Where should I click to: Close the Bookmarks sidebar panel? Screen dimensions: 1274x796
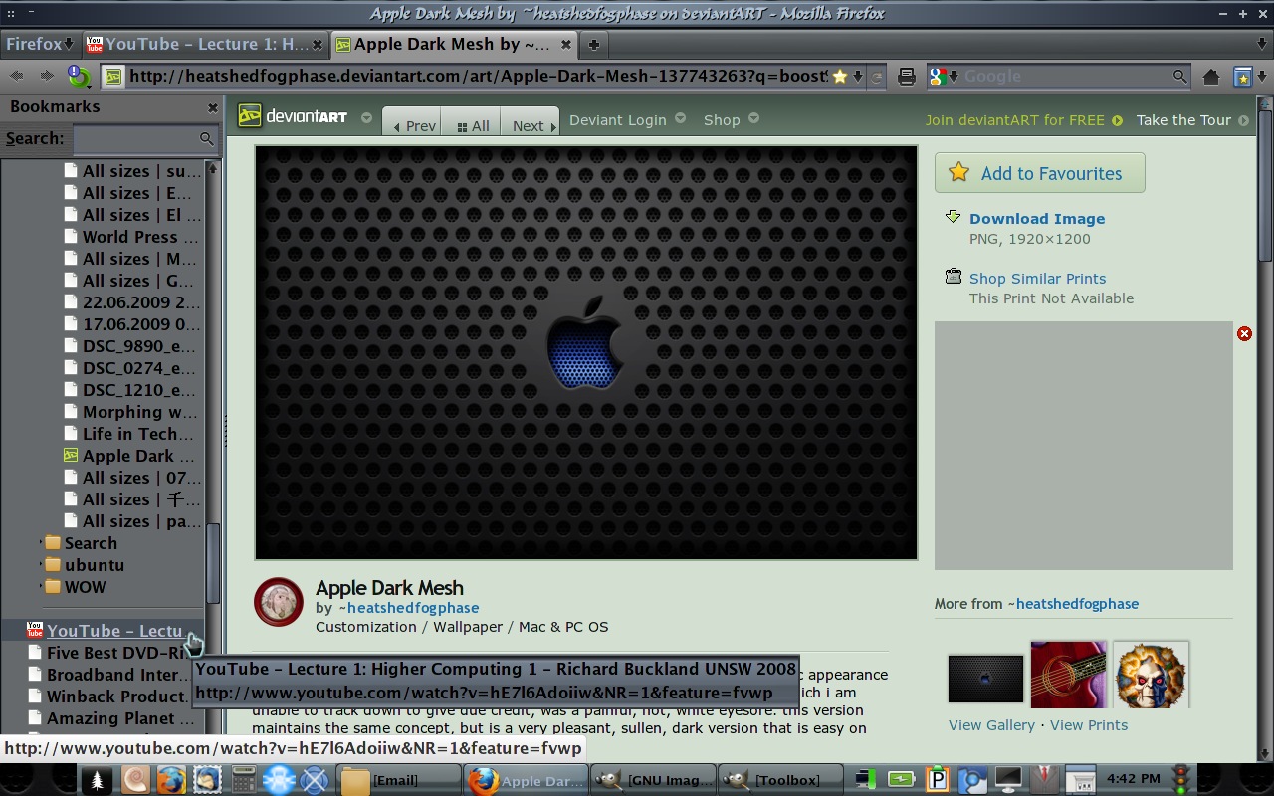212,107
